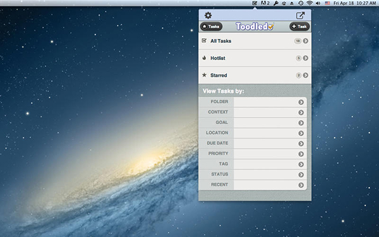This screenshot has width=379, height=237.
Task: Open the Wi-Fi menu
Action: click(310, 3)
